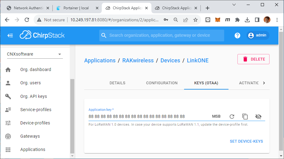Go to the Devices breadcrumb link
The height and width of the screenshot is (159, 284).
click(x=170, y=61)
